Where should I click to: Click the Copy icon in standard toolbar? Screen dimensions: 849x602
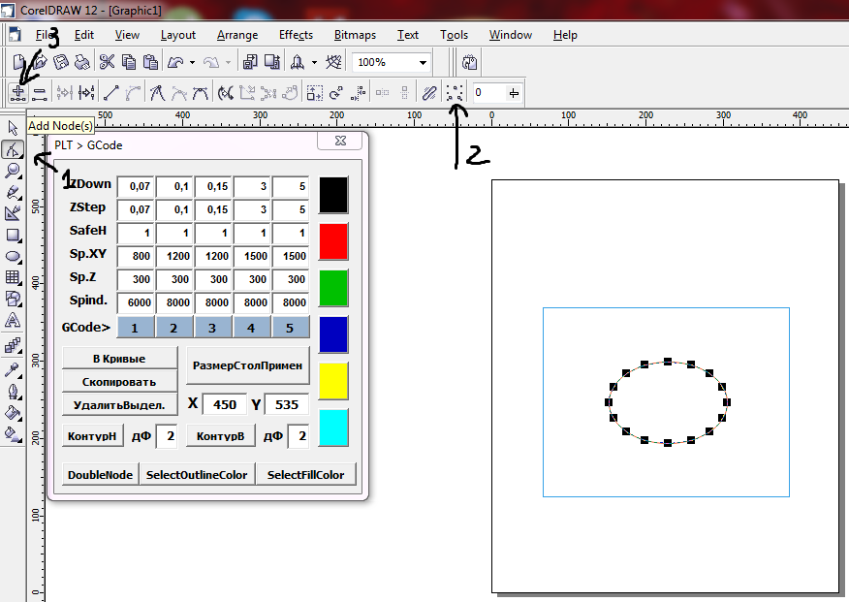[x=129, y=62]
